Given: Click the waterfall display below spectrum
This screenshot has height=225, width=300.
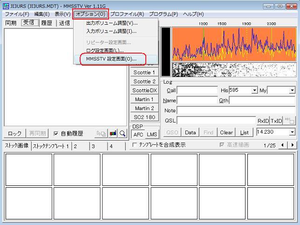Looking at the screenshot, I should point(234,70).
